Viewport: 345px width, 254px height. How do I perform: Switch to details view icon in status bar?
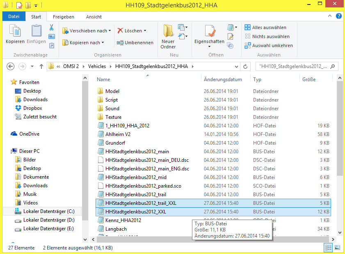(x=328, y=248)
